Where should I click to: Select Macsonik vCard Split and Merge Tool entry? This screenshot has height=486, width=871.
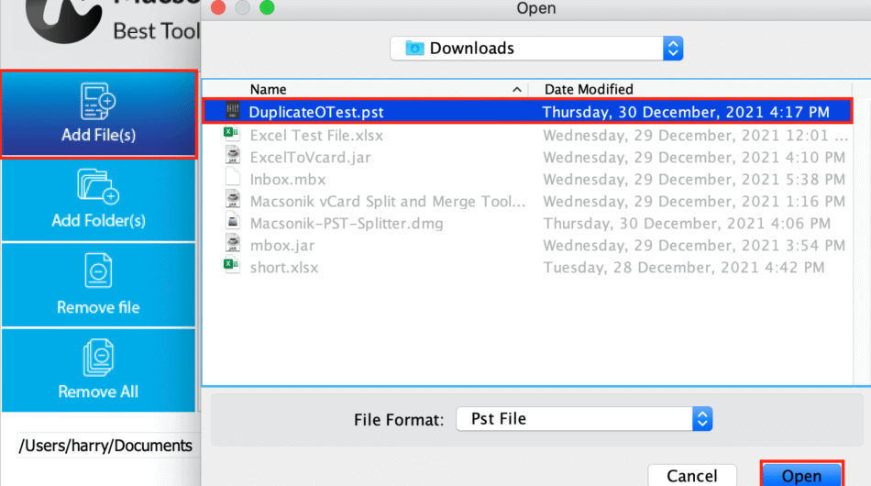(x=387, y=201)
